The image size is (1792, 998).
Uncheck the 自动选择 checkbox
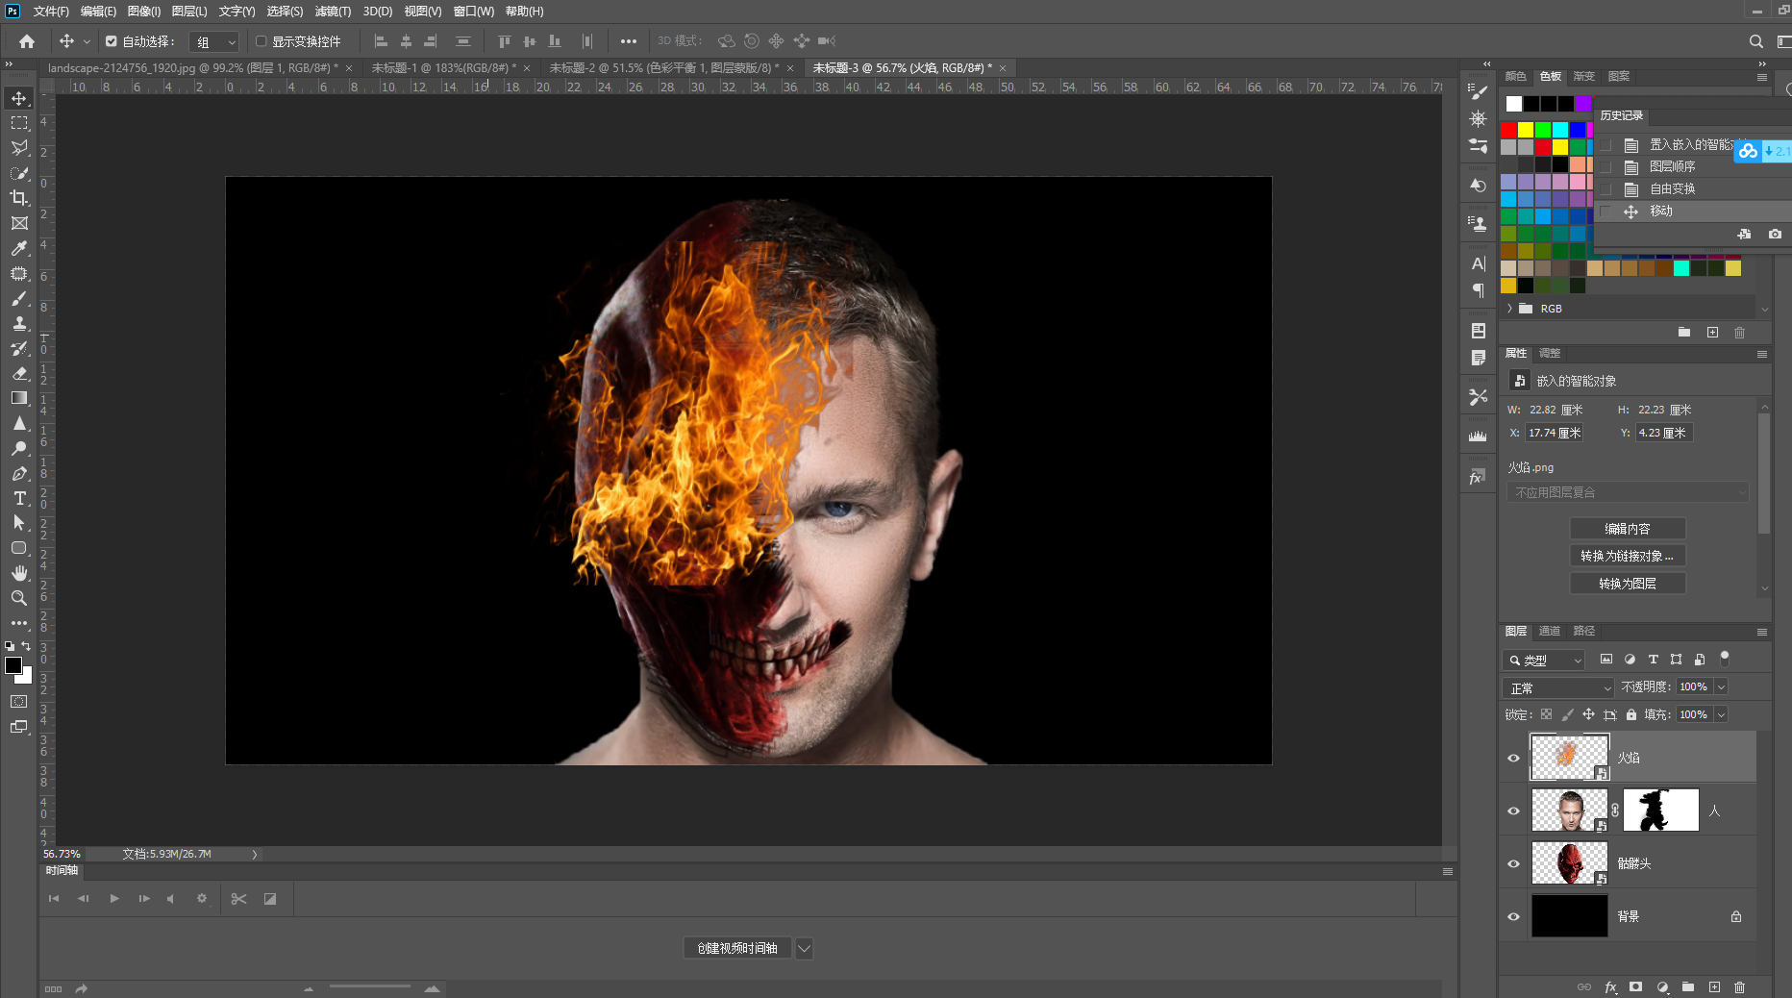tap(112, 41)
